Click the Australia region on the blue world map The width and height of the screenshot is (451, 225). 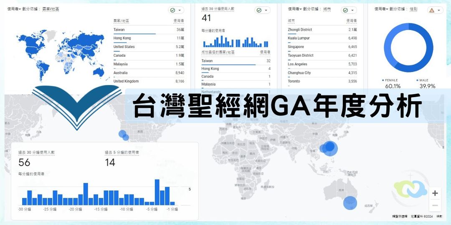click(x=98, y=71)
